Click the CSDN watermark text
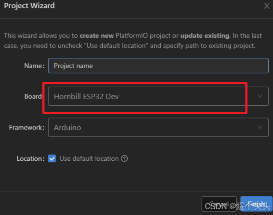Screen dimensions: 273x215 [216, 206]
